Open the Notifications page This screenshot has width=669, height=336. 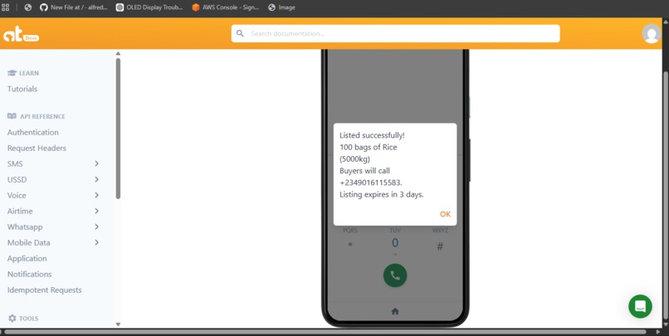(x=29, y=274)
